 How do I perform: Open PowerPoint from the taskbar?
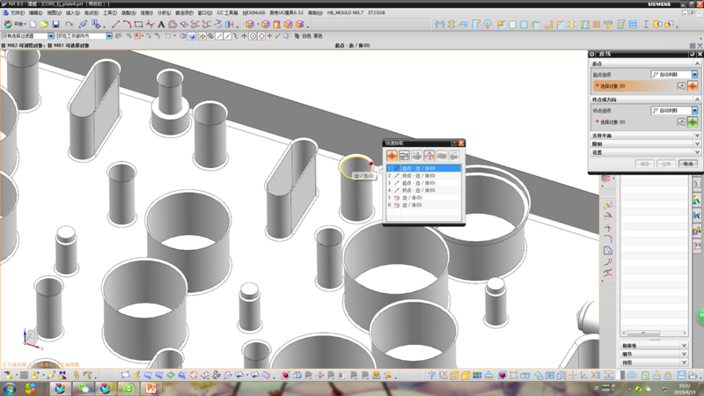[x=150, y=389]
